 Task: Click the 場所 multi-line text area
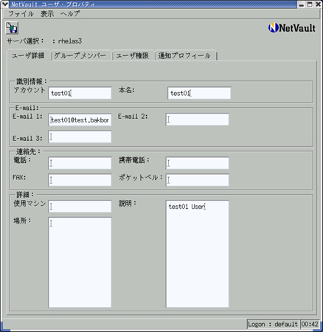(80, 262)
